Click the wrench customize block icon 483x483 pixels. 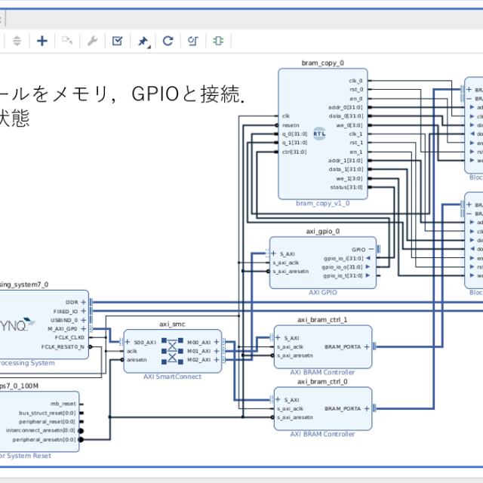click(x=92, y=41)
